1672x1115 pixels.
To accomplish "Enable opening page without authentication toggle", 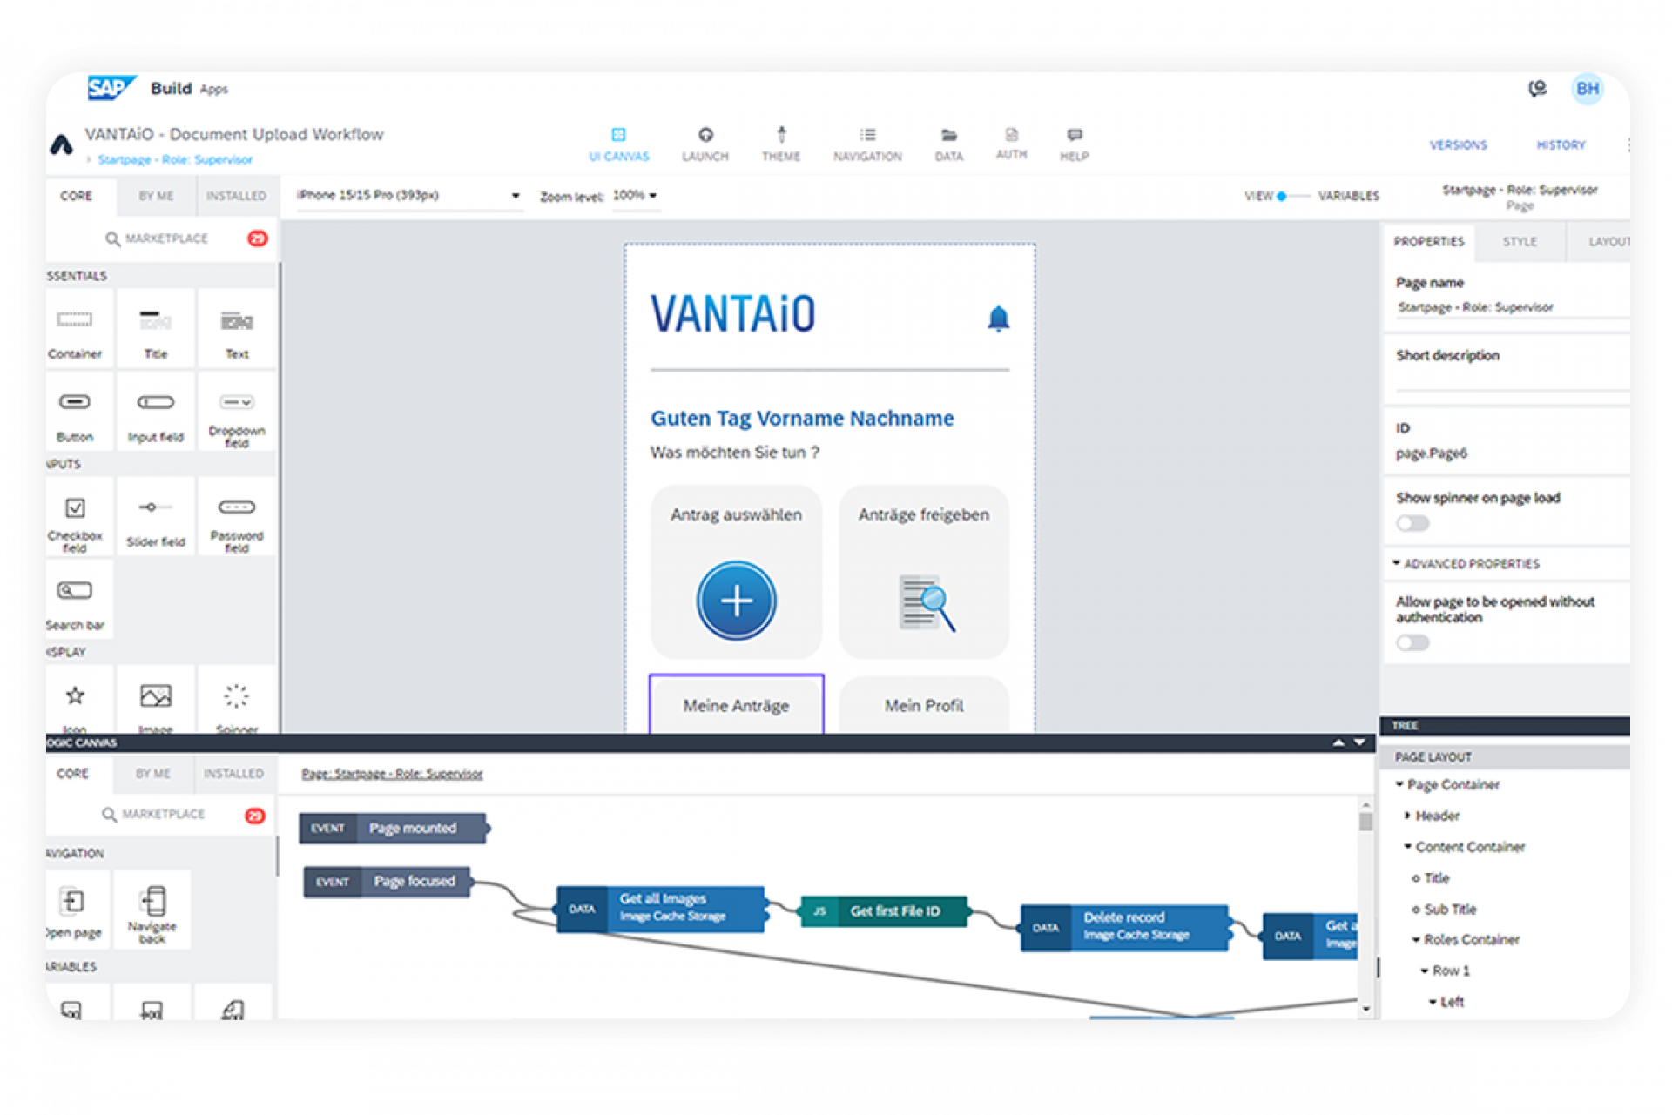I will [1412, 643].
